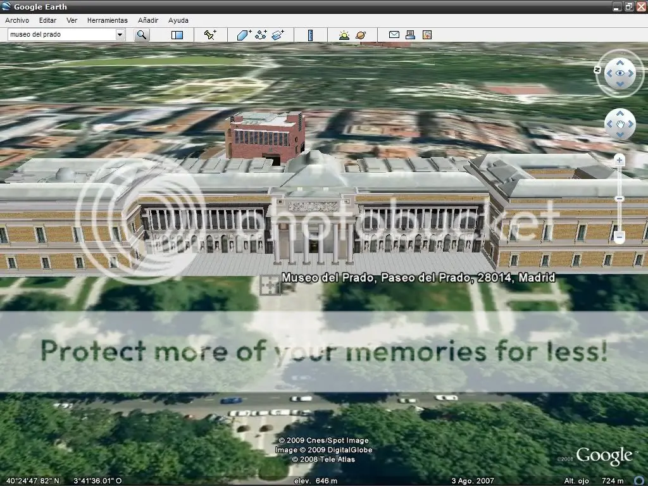Tilt the view down with the Look joystick's down arrow
648x486 pixels.
point(620,84)
